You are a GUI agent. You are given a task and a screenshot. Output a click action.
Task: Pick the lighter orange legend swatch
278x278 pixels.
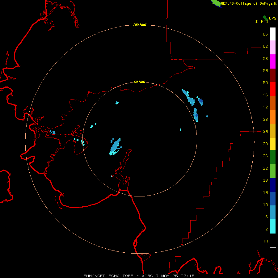pos(273,117)
